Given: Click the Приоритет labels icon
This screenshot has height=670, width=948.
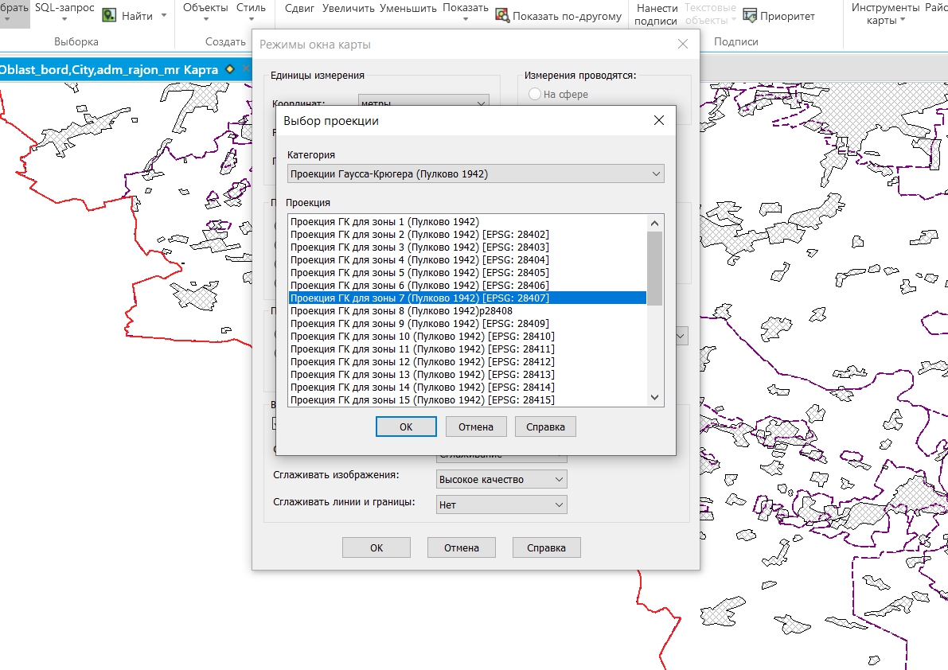Looking at the screenshot, I should click(749, 15).
